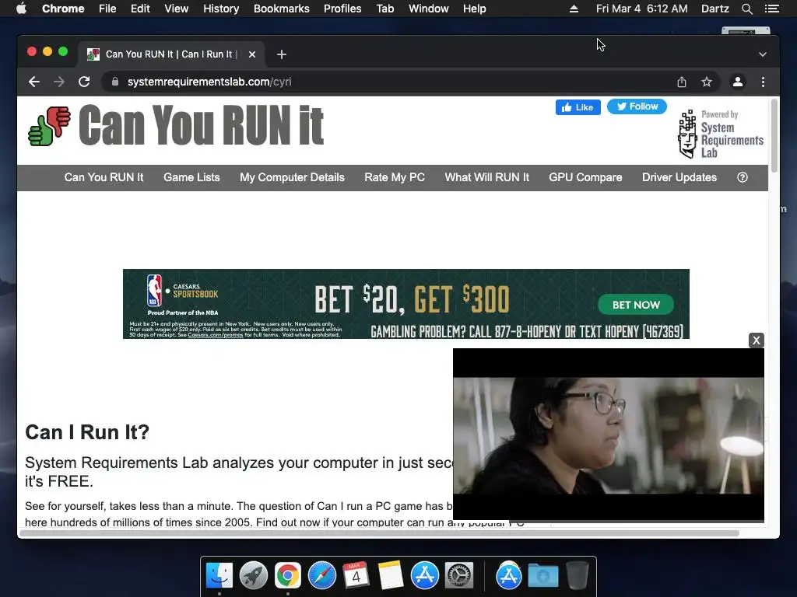Go back using browser back arrow
The image size is (797, 597).
34,82
